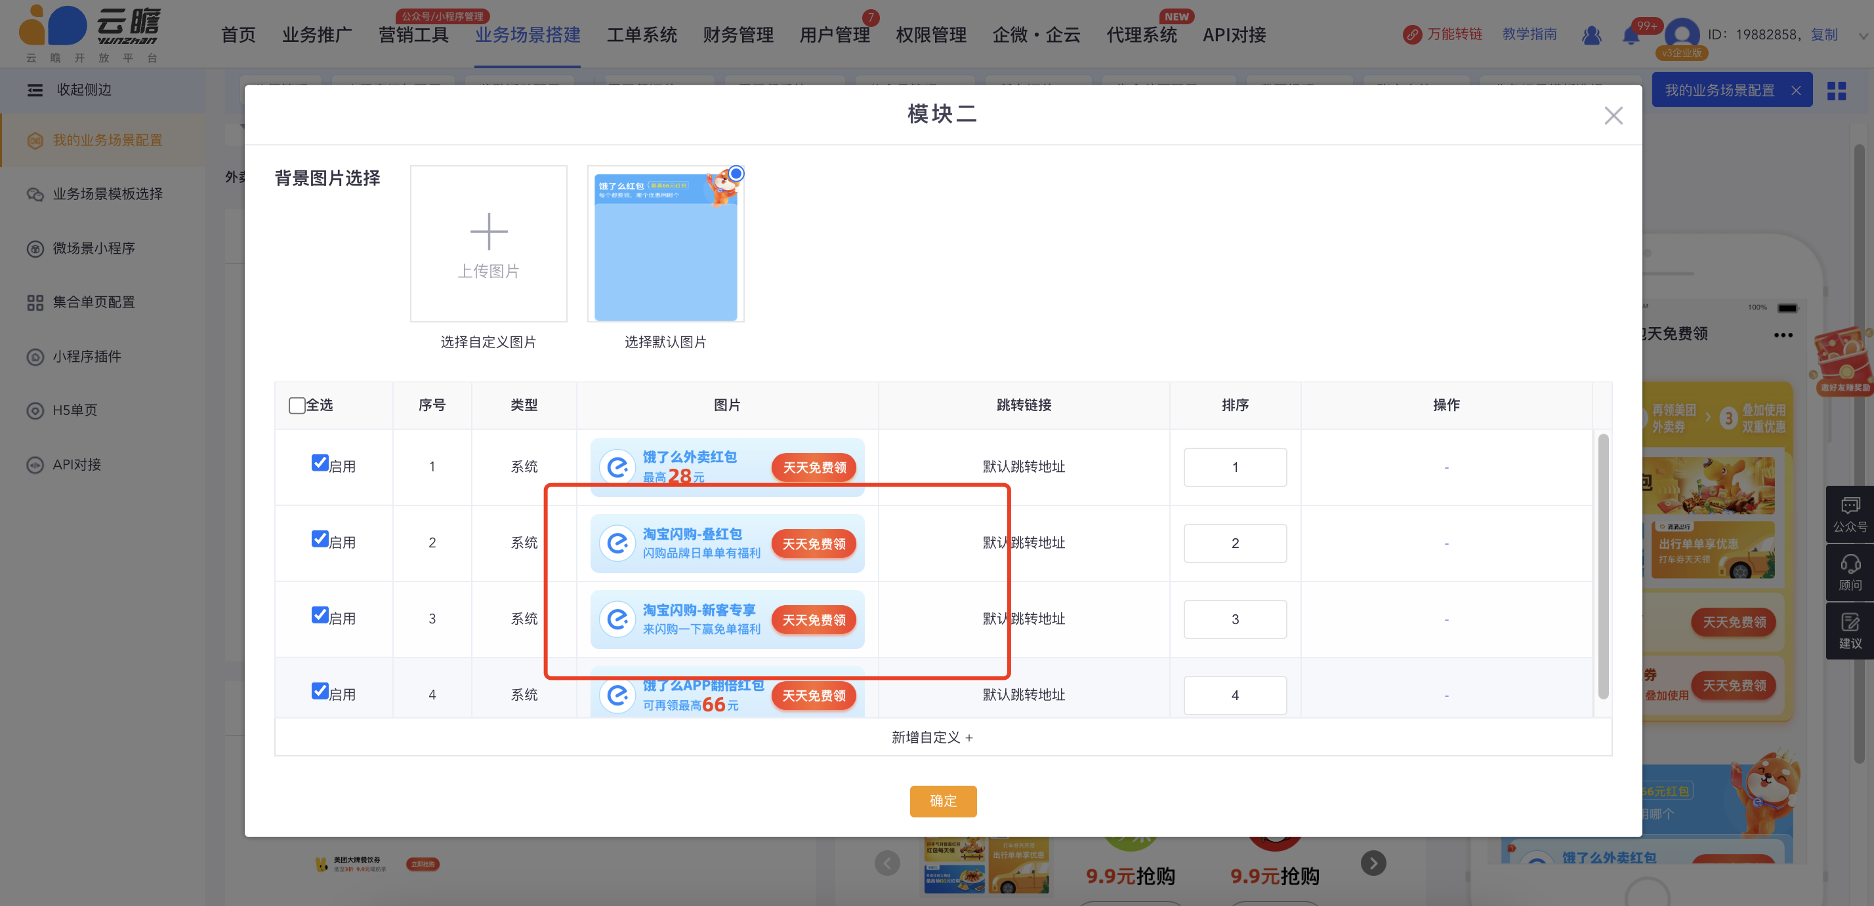Click the contacts person icon in header
This screenshot has height=906, width=1874.
(x=1591, y=35)
